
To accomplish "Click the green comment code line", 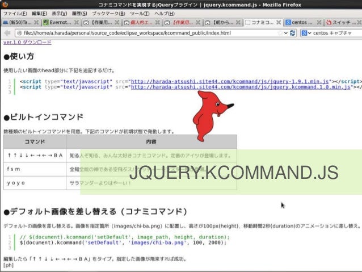I will 125,237.
